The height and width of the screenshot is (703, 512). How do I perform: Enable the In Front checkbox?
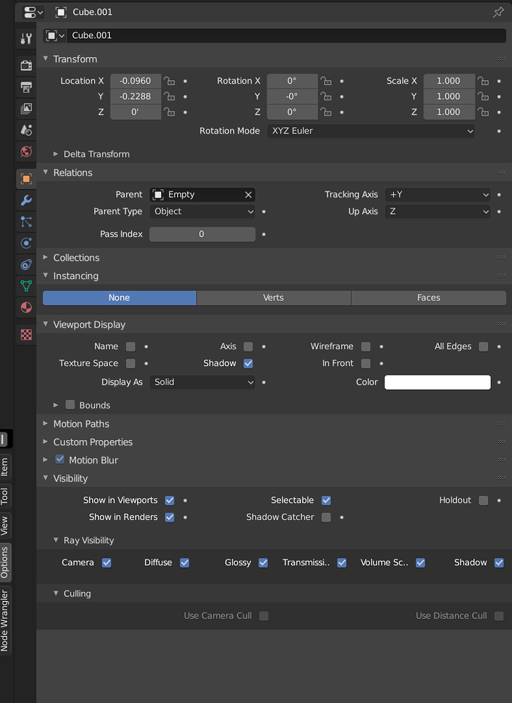366,363
